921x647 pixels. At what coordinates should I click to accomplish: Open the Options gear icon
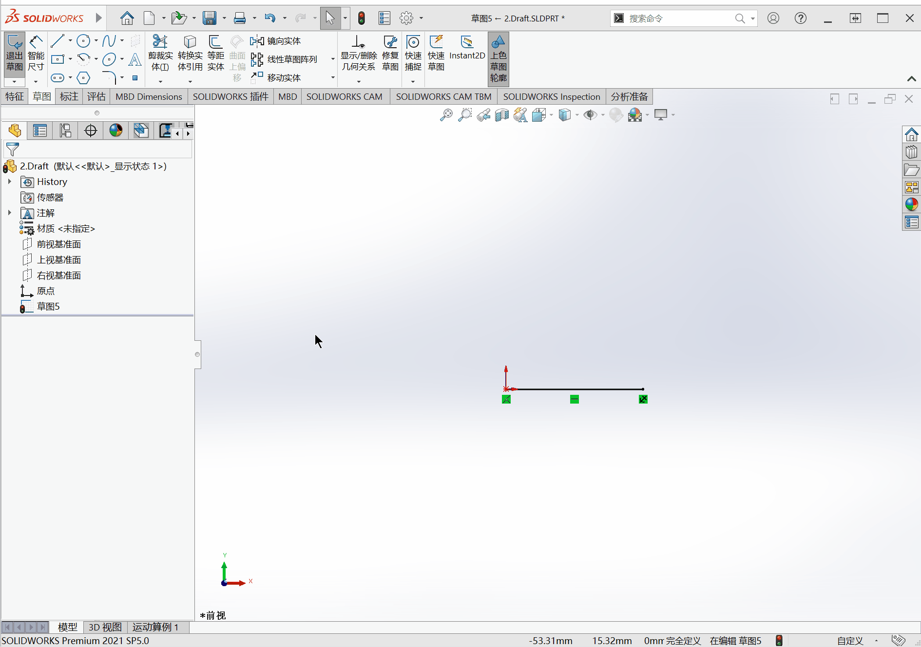click(x=406, y=18)
